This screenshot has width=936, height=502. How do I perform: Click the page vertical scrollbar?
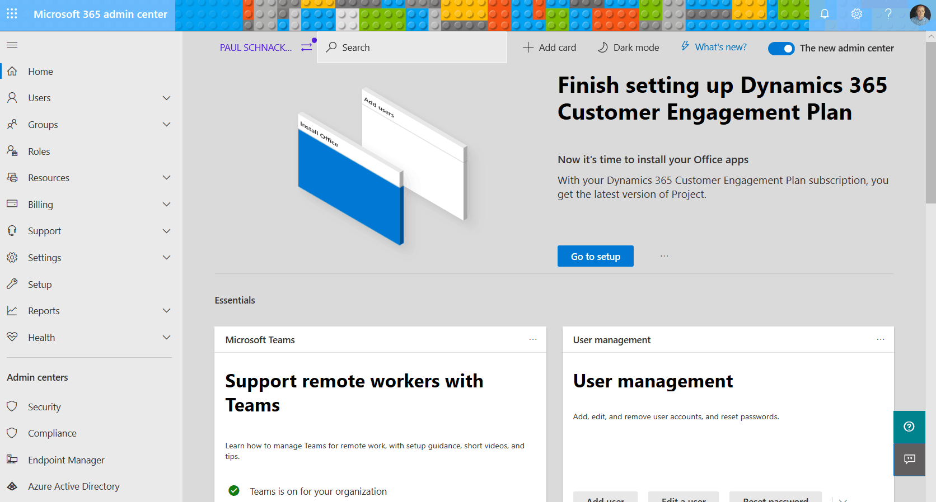click(931, 123)
